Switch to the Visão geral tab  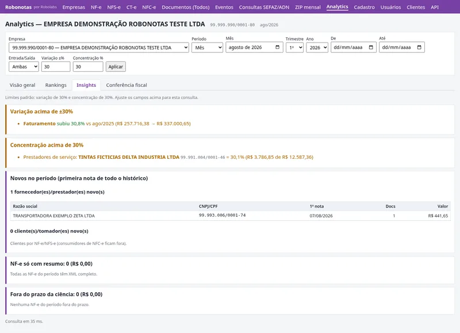click(22, 85)
